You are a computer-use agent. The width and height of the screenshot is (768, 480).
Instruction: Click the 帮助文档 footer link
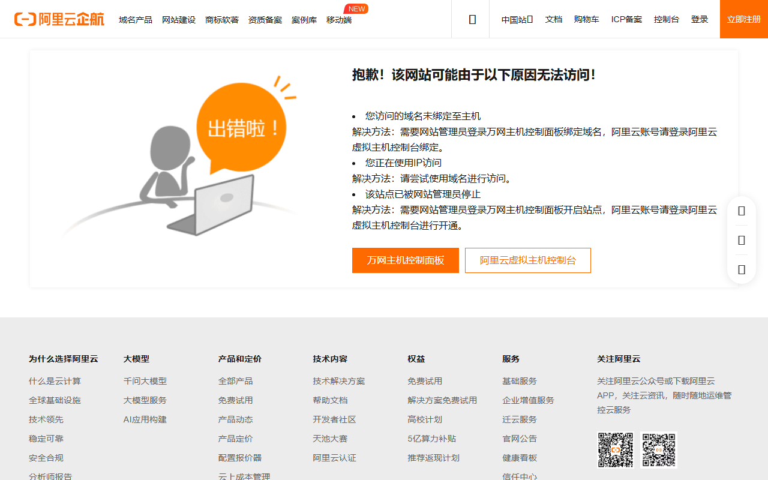(x=331, y=400)
